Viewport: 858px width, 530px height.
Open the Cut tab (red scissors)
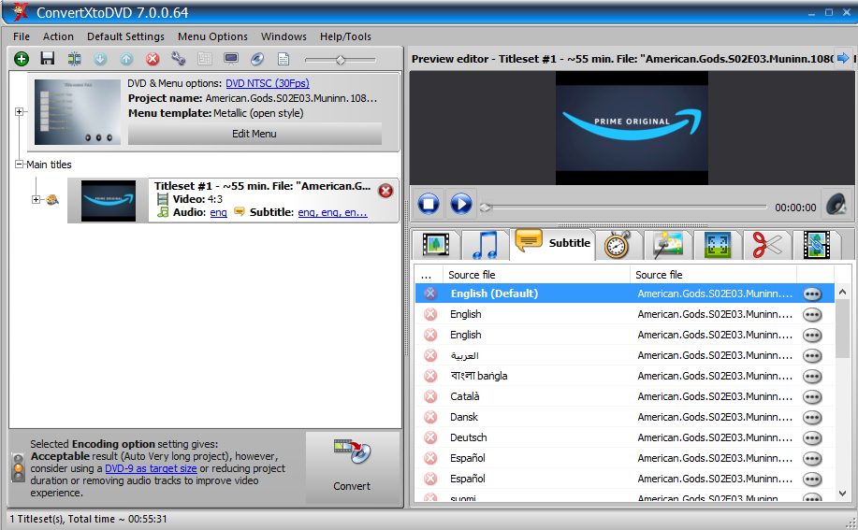tap(767, 245)
